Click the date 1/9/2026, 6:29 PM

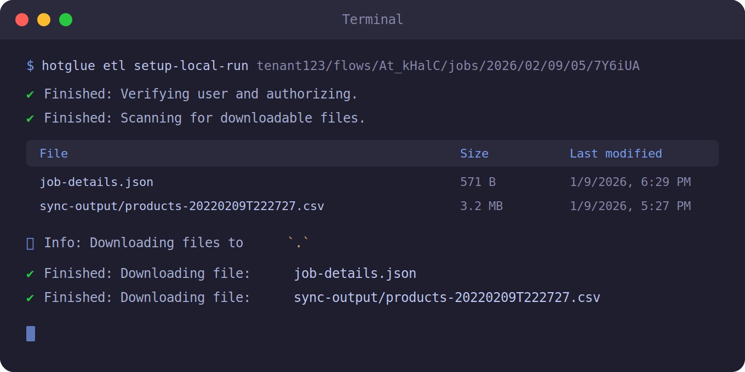point(630,182)
